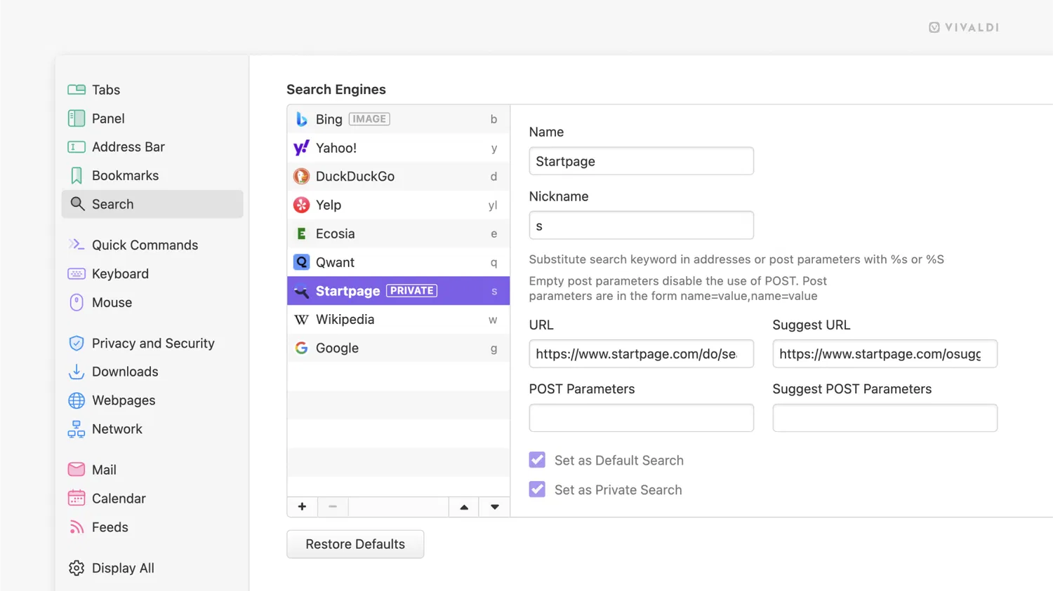Click the add search engine plus icon
The width and height of the screenshot is (1053, 591).
[x=302, y=507]
